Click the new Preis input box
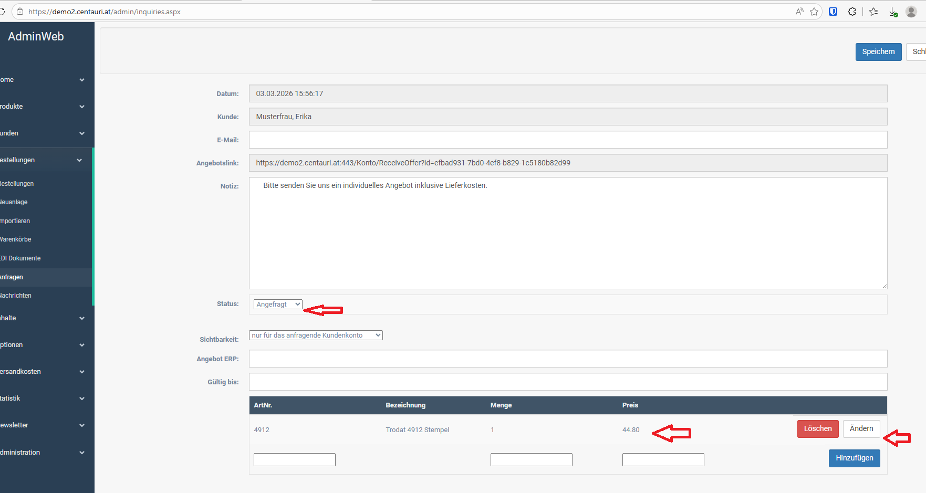This screenshot has width=926, height=493. [663, 460]
